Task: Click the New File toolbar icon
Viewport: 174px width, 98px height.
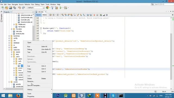Action: click(3, 8)
